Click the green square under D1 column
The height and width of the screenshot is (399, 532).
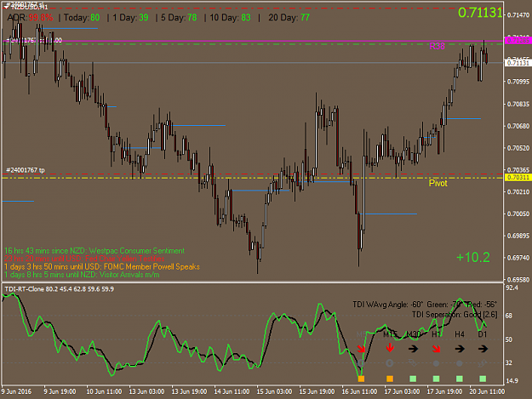tap(483, 379)
